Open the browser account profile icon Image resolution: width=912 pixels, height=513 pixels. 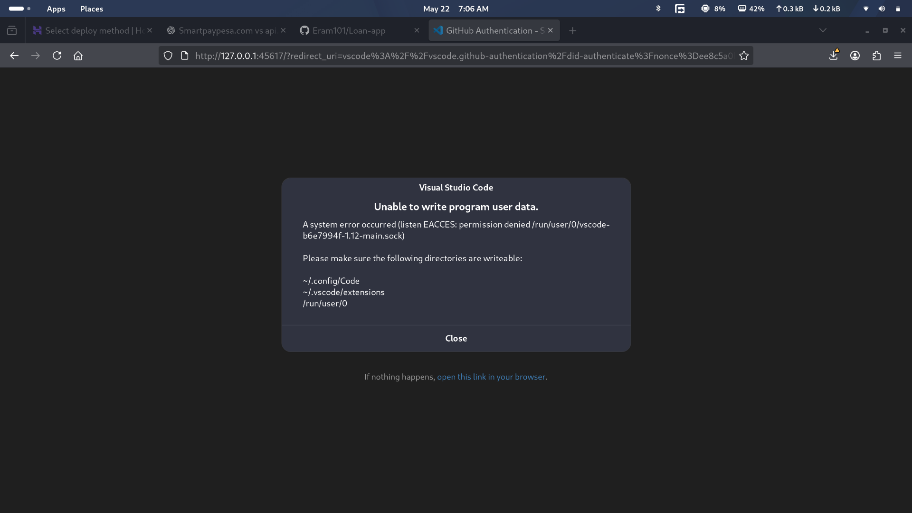click(x=855, y=56)
